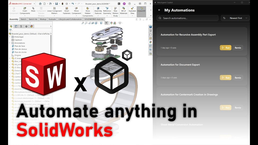
Task: Open the Evaluate tab
Action: click(52, 19)
